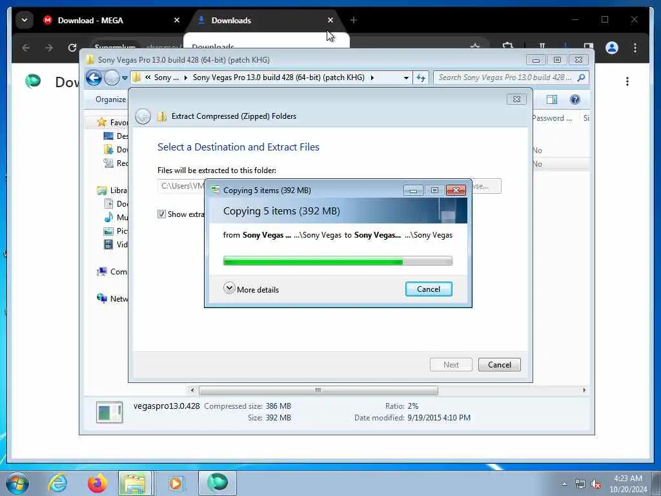Cancel the Copying 5 items operation

click(x=429, y=289)
